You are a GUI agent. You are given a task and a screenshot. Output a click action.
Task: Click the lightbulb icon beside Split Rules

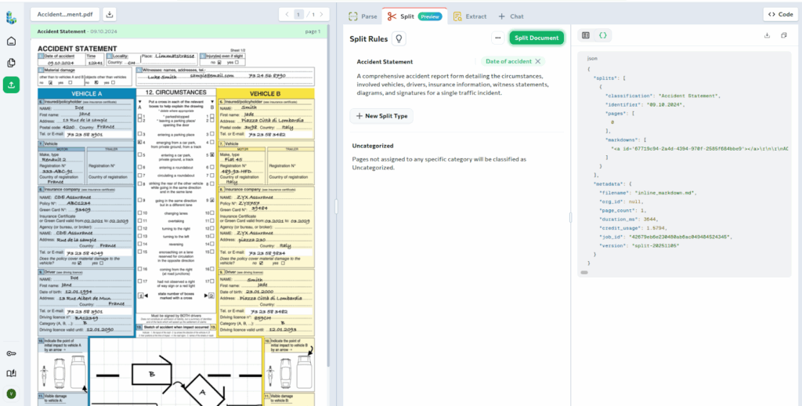(399, 38)
